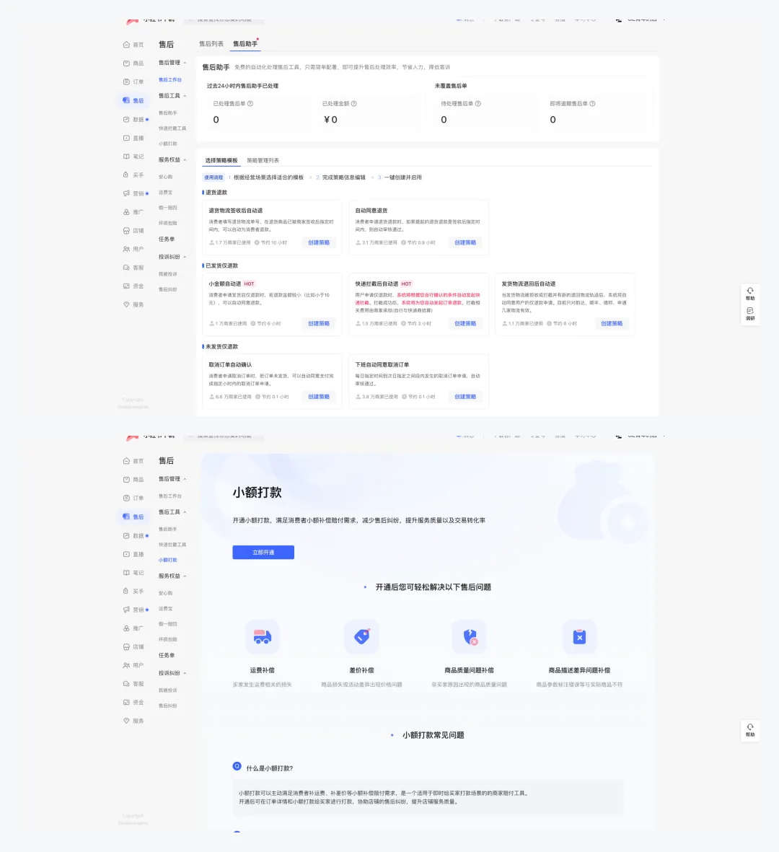
Task: Click the 商品质量问题补偿 shield icon
Action: pos(469,637)
